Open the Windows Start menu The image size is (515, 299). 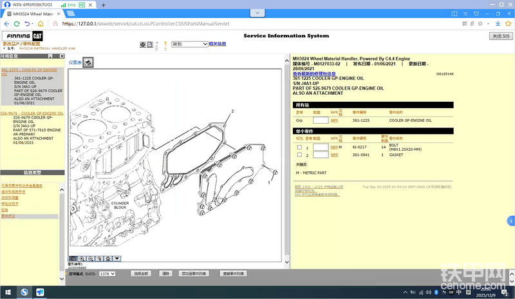pos(7,292)
